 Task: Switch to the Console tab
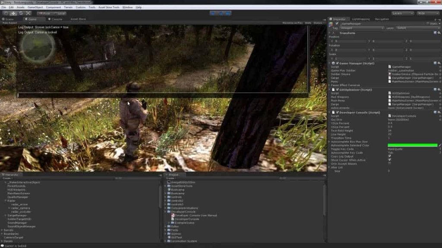tap(55, 19)
